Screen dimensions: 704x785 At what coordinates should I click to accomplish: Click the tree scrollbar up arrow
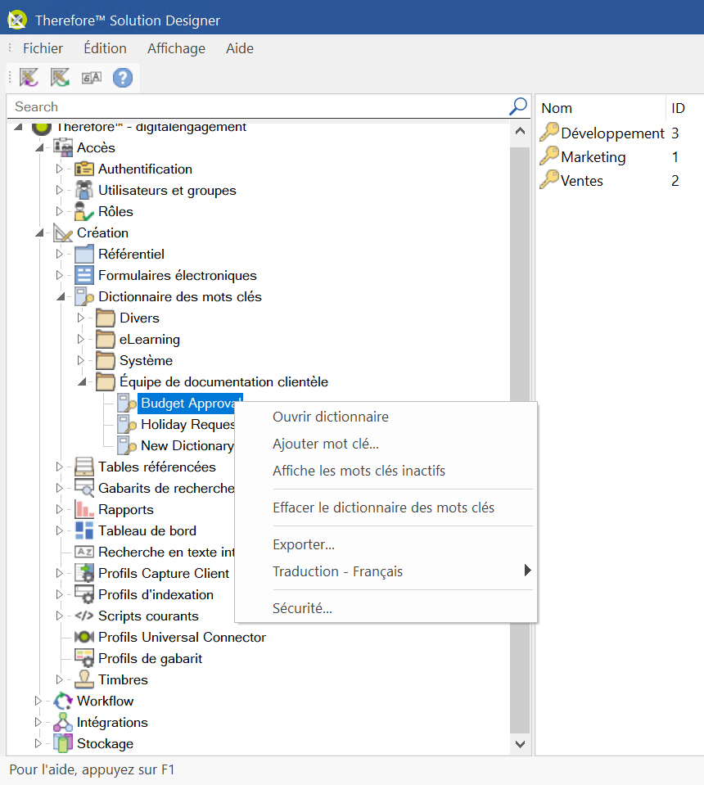pos(521,131)
